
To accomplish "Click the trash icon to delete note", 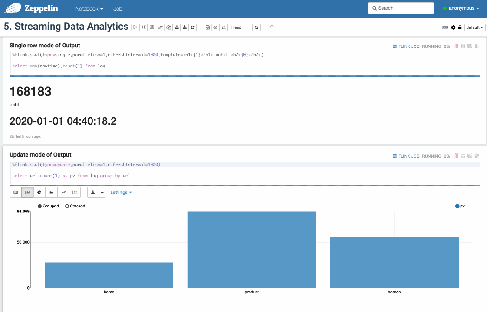I will (x=272, y=27).
